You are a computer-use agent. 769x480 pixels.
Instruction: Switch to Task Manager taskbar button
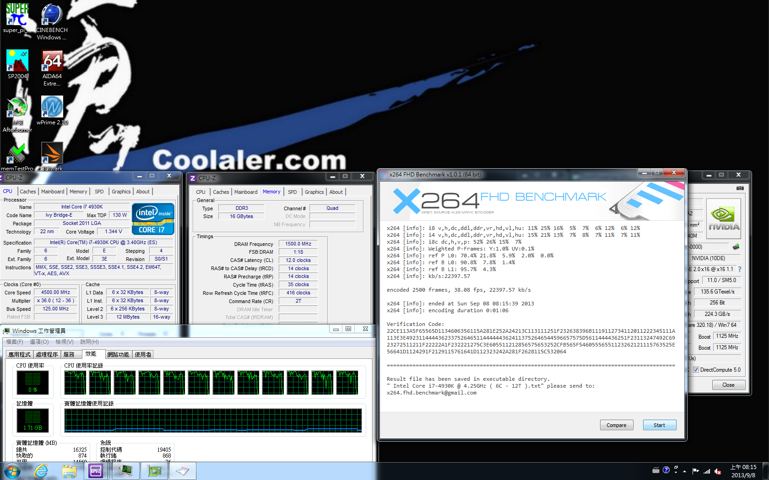click(126, 471)
